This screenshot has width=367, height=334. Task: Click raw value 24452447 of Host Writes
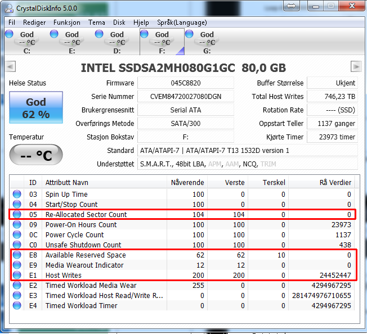click(335, 275)
